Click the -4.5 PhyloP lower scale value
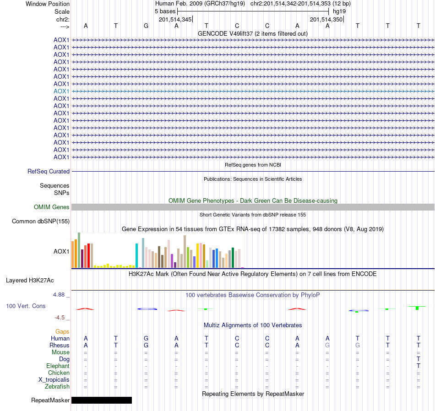Viewport: 435px width, 411px height. 60,318
